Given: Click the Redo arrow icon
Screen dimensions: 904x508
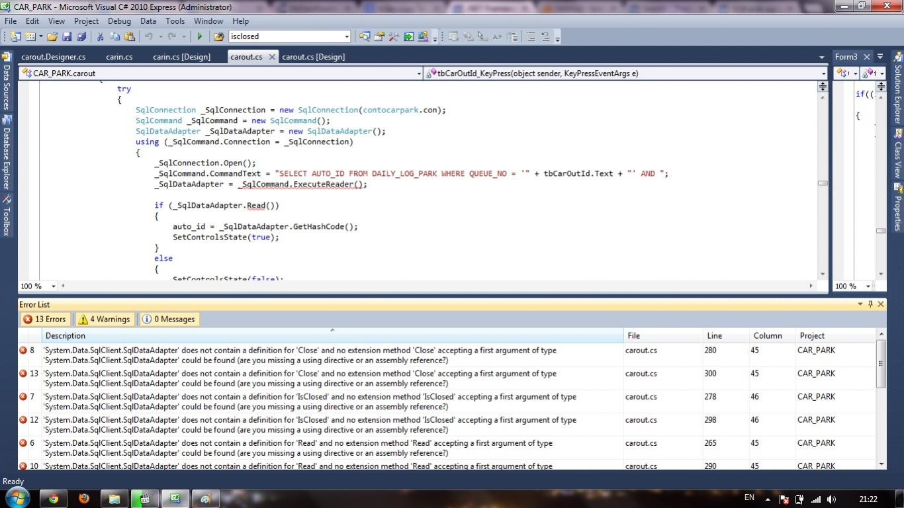Looking at the screenshot, I should (x=171, y=36).
